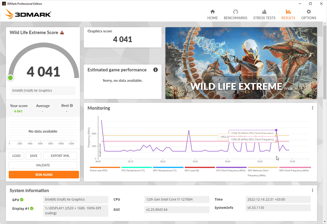Screen dimensions: 327x224
Task: Click the Display #1 green check icon
Action: (x=32, y=208)
